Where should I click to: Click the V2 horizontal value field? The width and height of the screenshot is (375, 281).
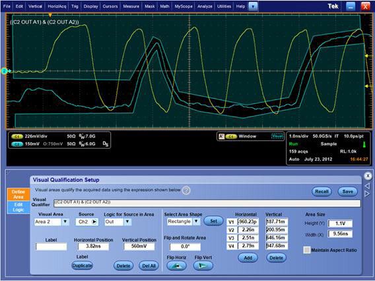click(x=248, y=230)
